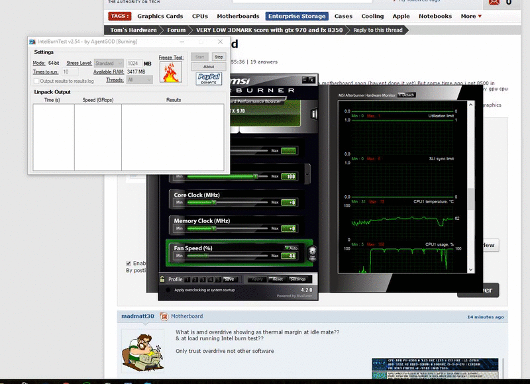The width and height of the screenshot is (530, 384).
Task: Click the Memory Clock slider handle
Action: (214, 228)
